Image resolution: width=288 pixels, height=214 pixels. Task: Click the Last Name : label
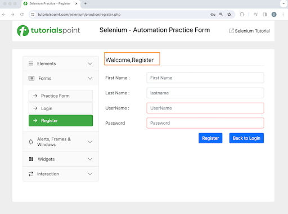(x=118, y=93)
